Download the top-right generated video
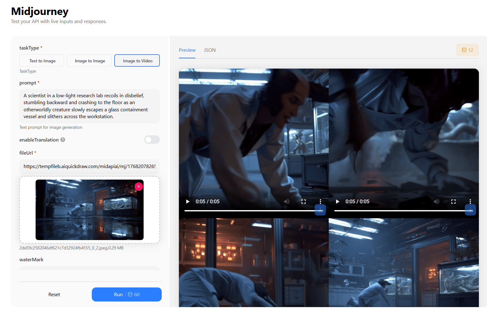 tap(470, 210)
